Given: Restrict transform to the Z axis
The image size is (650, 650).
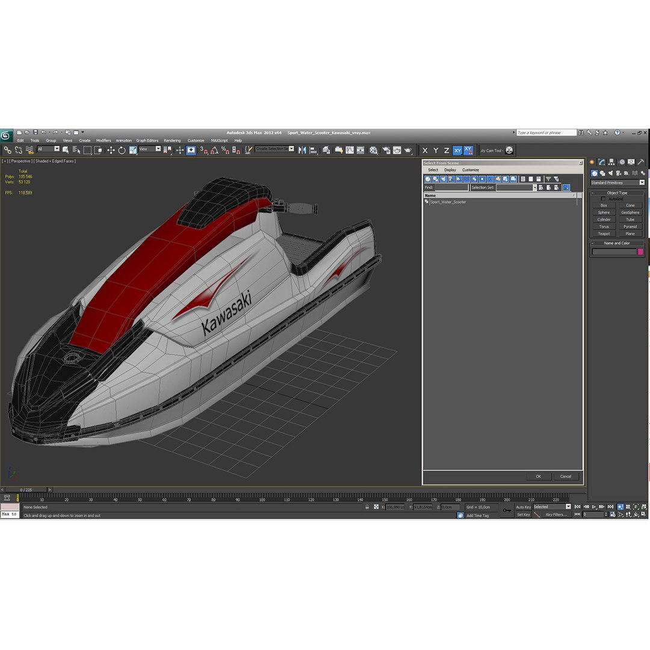Looking at the screenshot, I should [447, 150].
